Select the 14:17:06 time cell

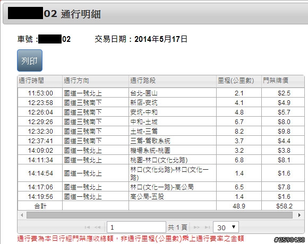pyautogui.click(x=40, y=187)
